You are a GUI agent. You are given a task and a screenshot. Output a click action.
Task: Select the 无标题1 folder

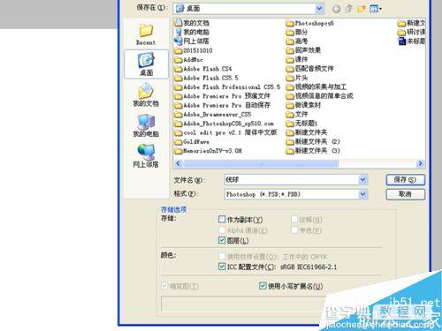pos(301,124)
